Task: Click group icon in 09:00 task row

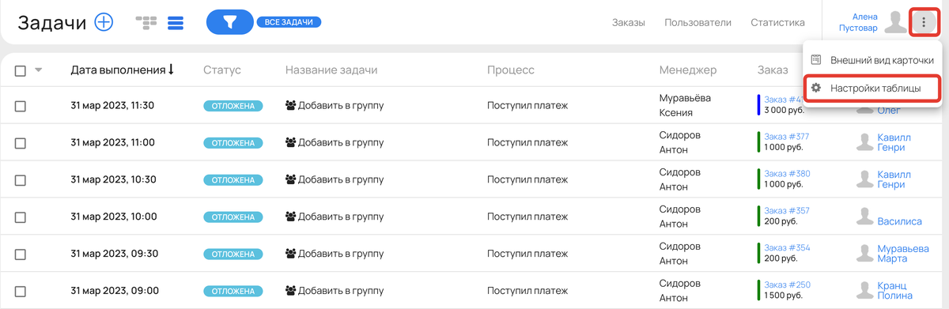Action: (x=290, y=291)
